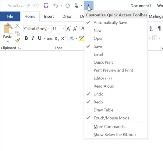
Task: Open More Commands...
Action: point(116,127)
